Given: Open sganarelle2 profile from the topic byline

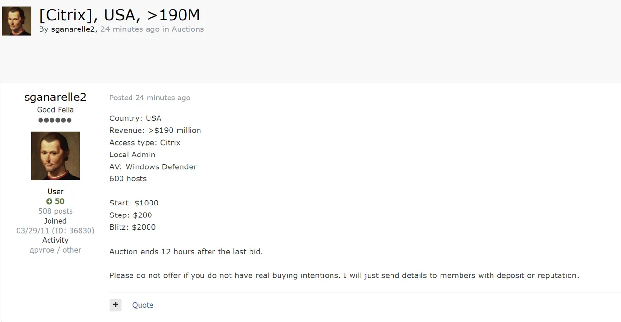Looking at the screenshot, I should (x=73, y=29).
